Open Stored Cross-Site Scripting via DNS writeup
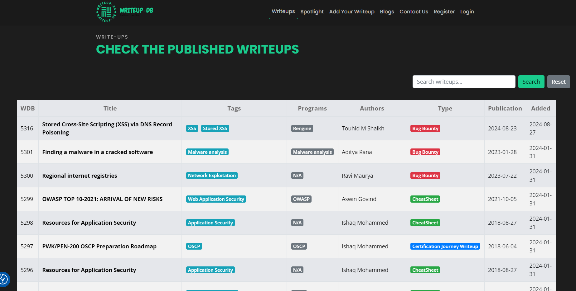 [x=107, y=128]
